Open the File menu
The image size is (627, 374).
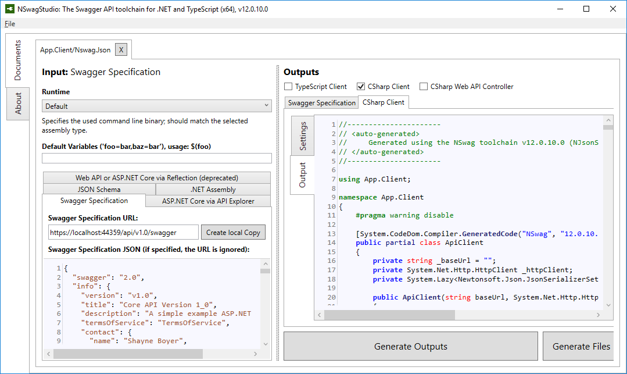[x=10, y=24]
